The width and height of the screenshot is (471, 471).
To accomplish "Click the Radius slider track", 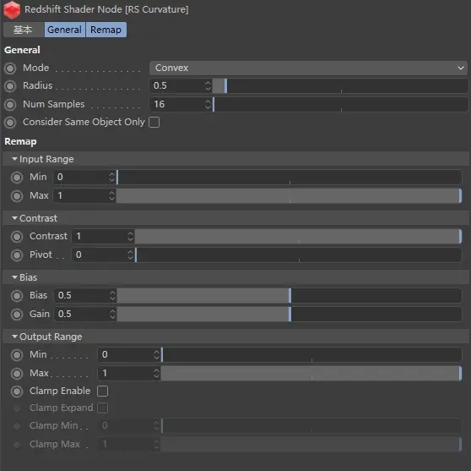I will click(x=340, y=86).
